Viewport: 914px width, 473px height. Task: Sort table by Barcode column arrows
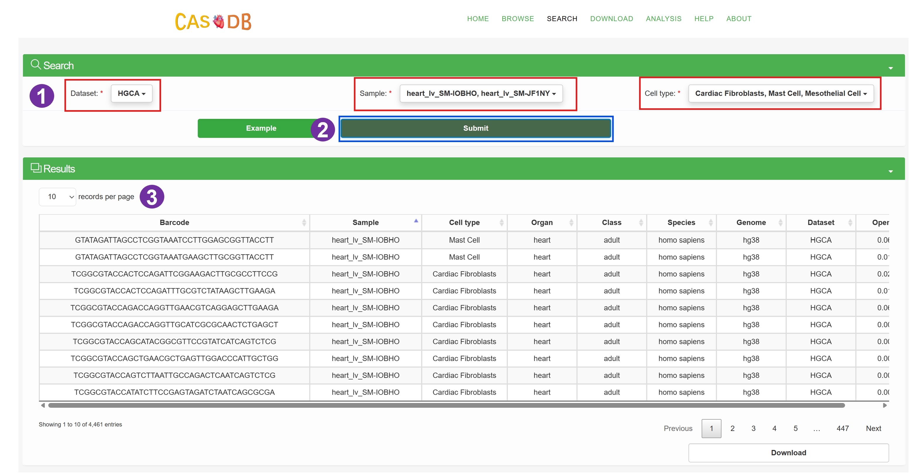coord(304,223)
